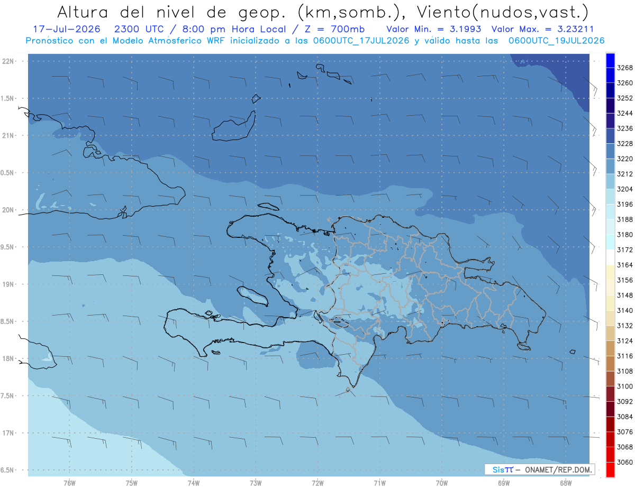Click the legend swatch between 3204 and 3196

[610, 196]
